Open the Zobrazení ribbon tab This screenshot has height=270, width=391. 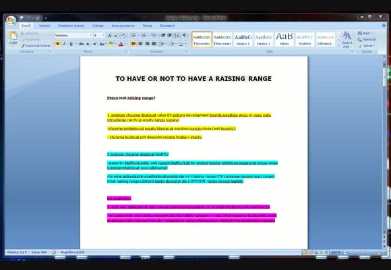coord(167,26)
